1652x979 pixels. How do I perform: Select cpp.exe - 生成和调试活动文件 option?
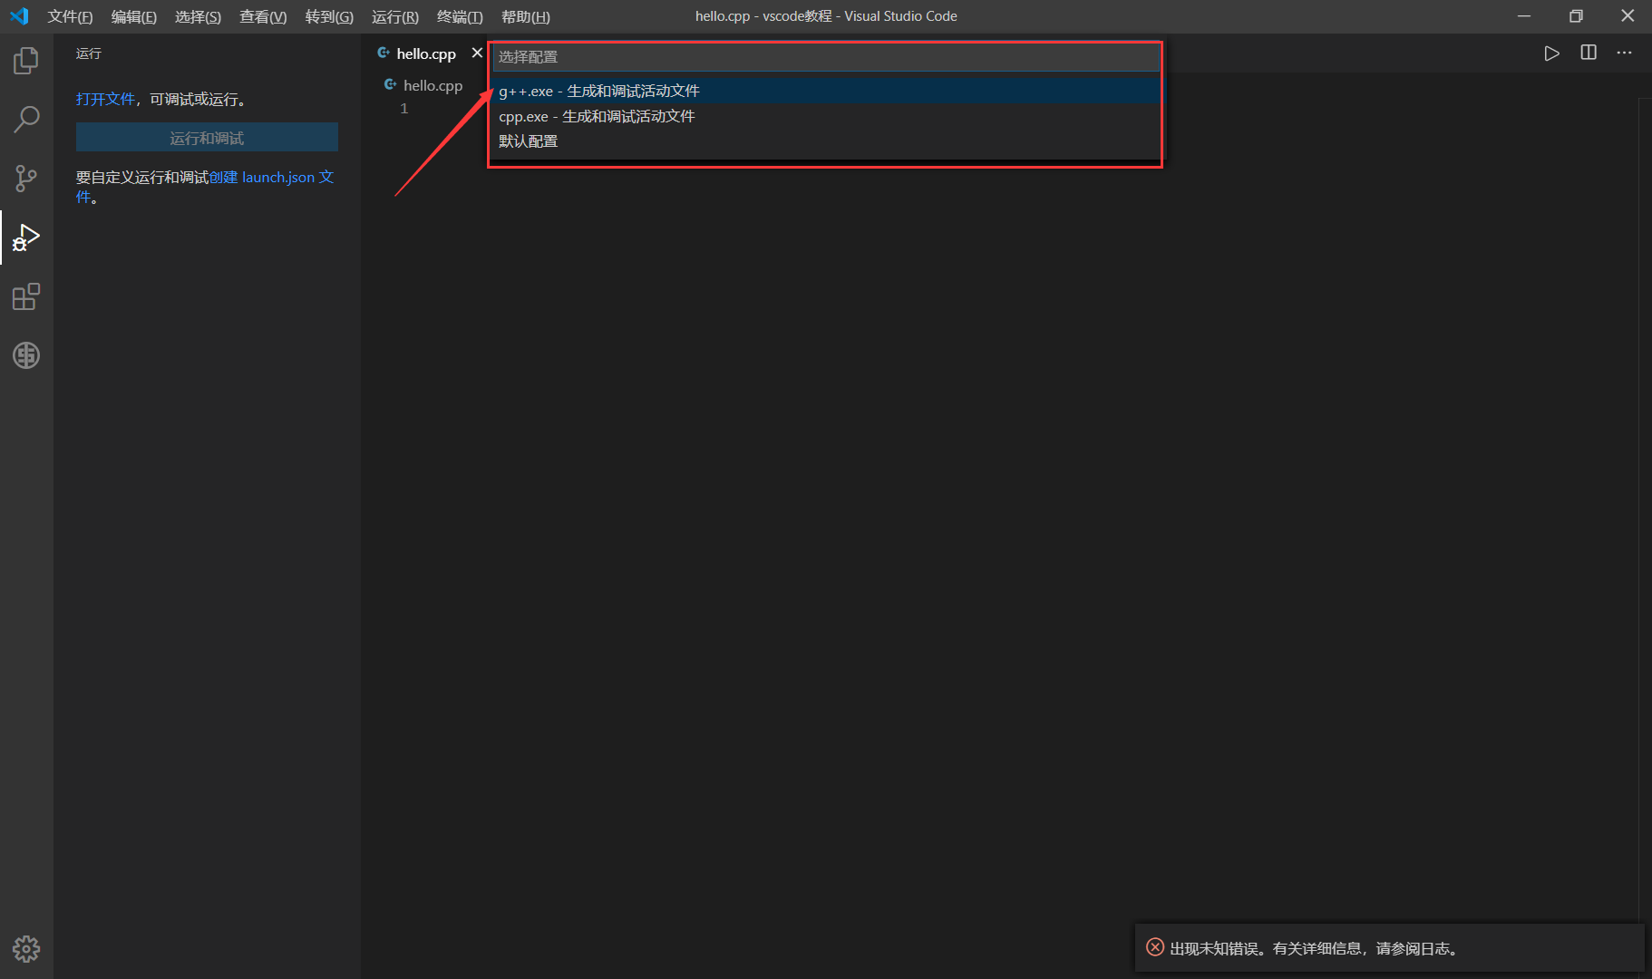coord(826,116)
